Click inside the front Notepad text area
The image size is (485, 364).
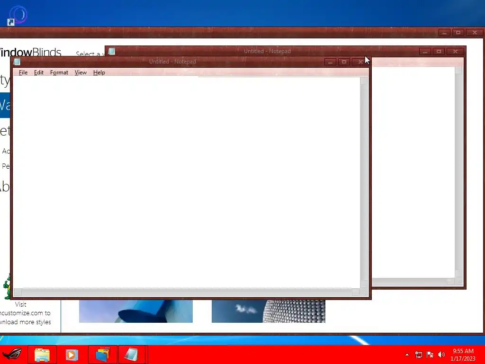click(187, 182)
